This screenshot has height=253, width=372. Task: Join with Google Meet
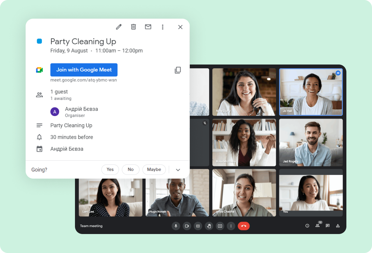84,70
